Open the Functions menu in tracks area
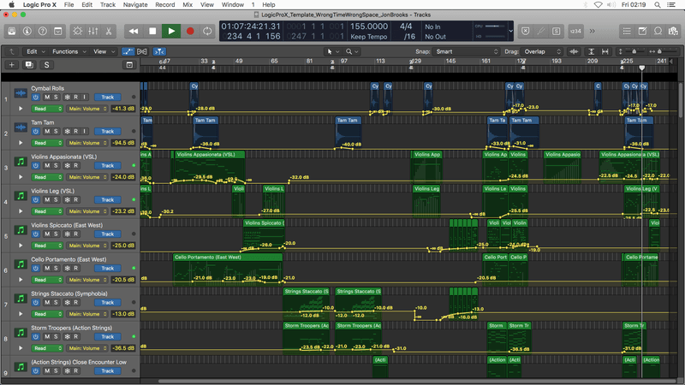 tap(68, 51)
